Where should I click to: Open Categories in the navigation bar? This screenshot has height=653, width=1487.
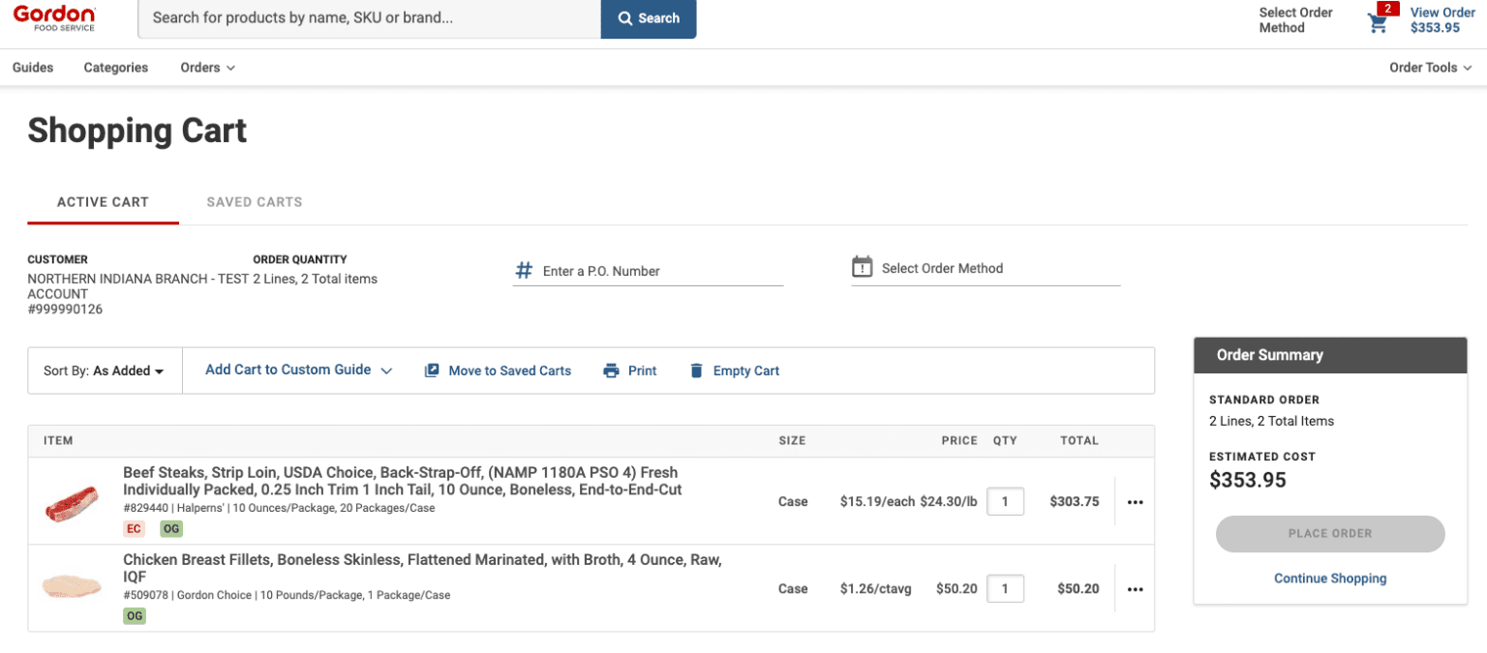coord(116,68)
